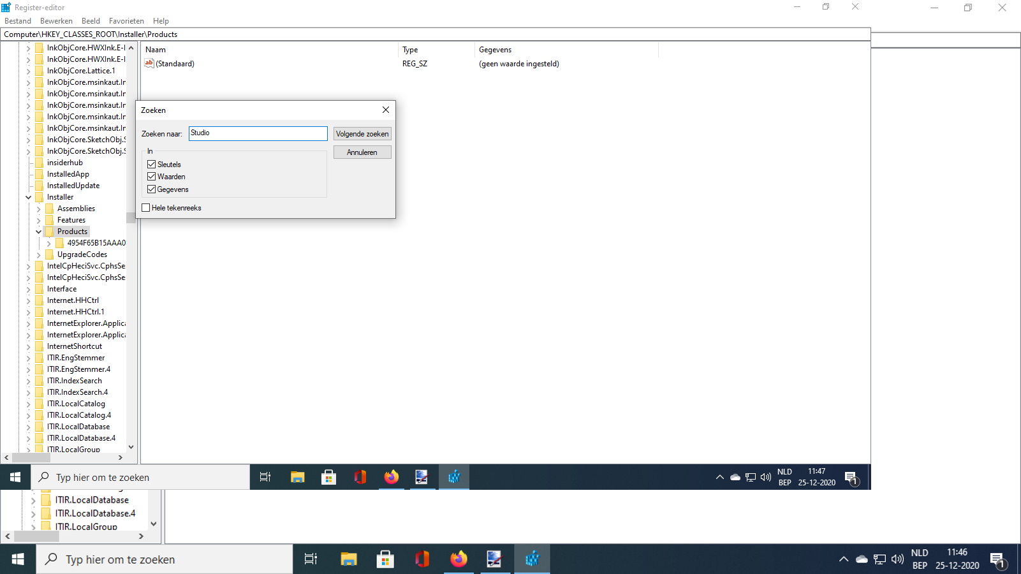This screenshot has height=574, width=1021.
Task: Click the Volgende zoeken button
Action: click(x=362, y=134)
